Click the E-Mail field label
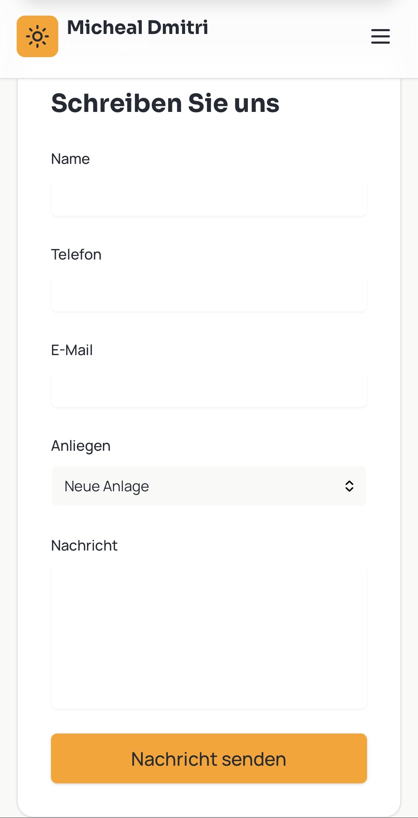 click(72, 350)
